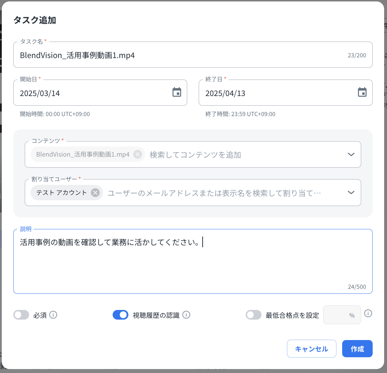Image resolution: width=387 pixels, height=373 pixels.
Task: Open the calendar picker for 終了日
Action: tap(362, 92)
